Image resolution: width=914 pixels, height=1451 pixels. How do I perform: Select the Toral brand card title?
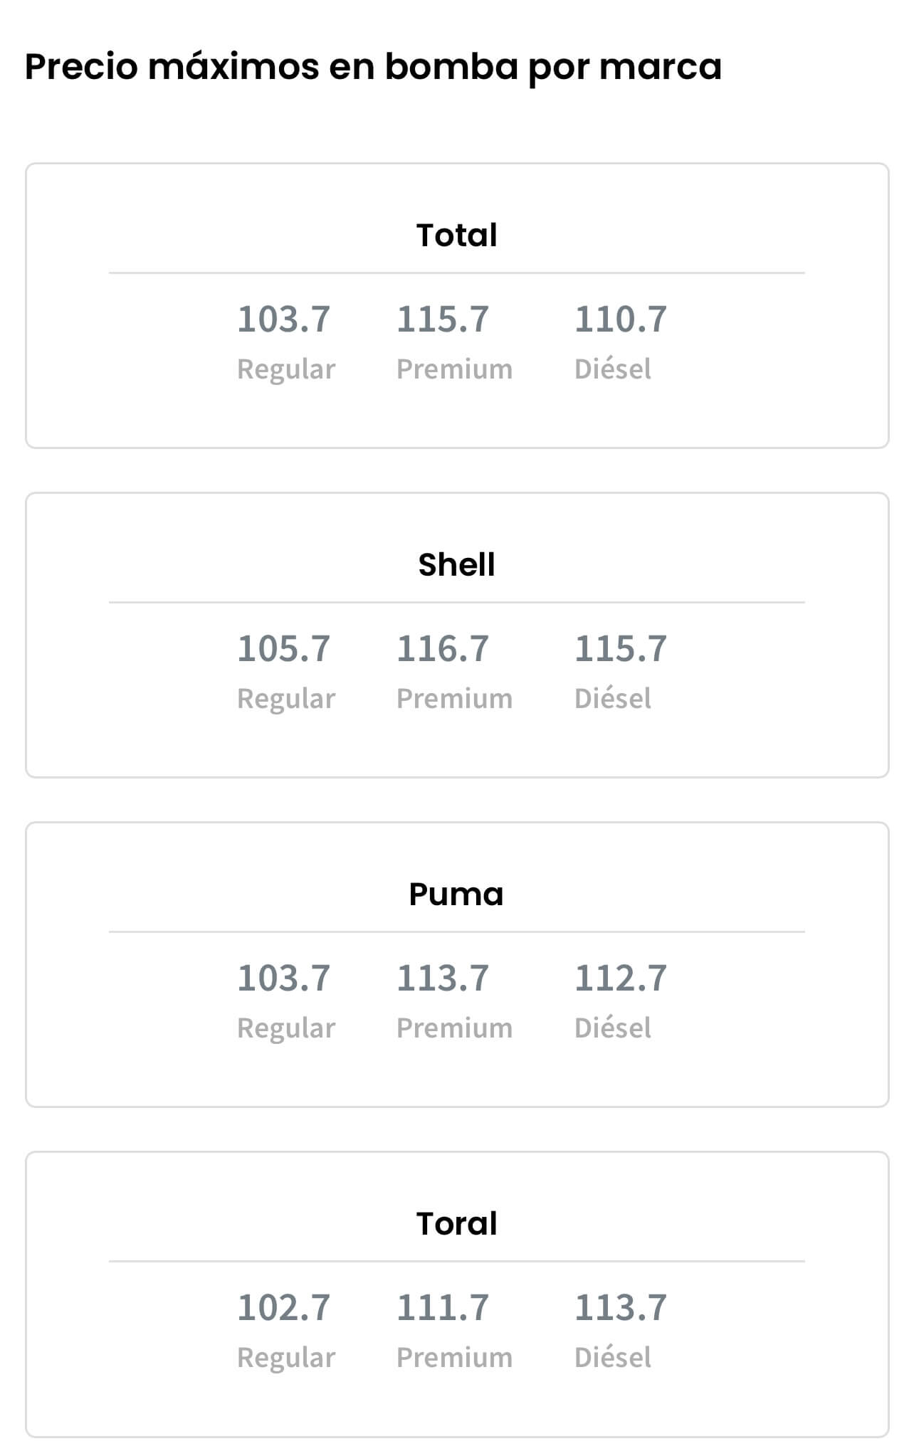click(456, 1223)
